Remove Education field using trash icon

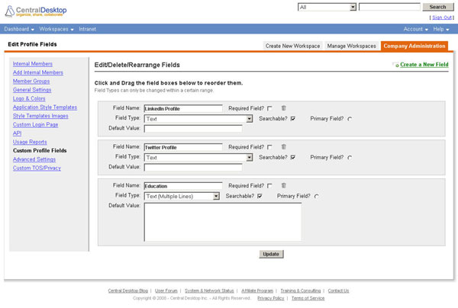click(x=284, y=185)
